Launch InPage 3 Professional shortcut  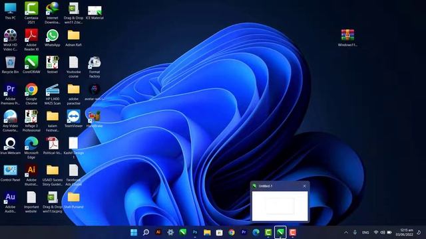[x=31, y=121]
